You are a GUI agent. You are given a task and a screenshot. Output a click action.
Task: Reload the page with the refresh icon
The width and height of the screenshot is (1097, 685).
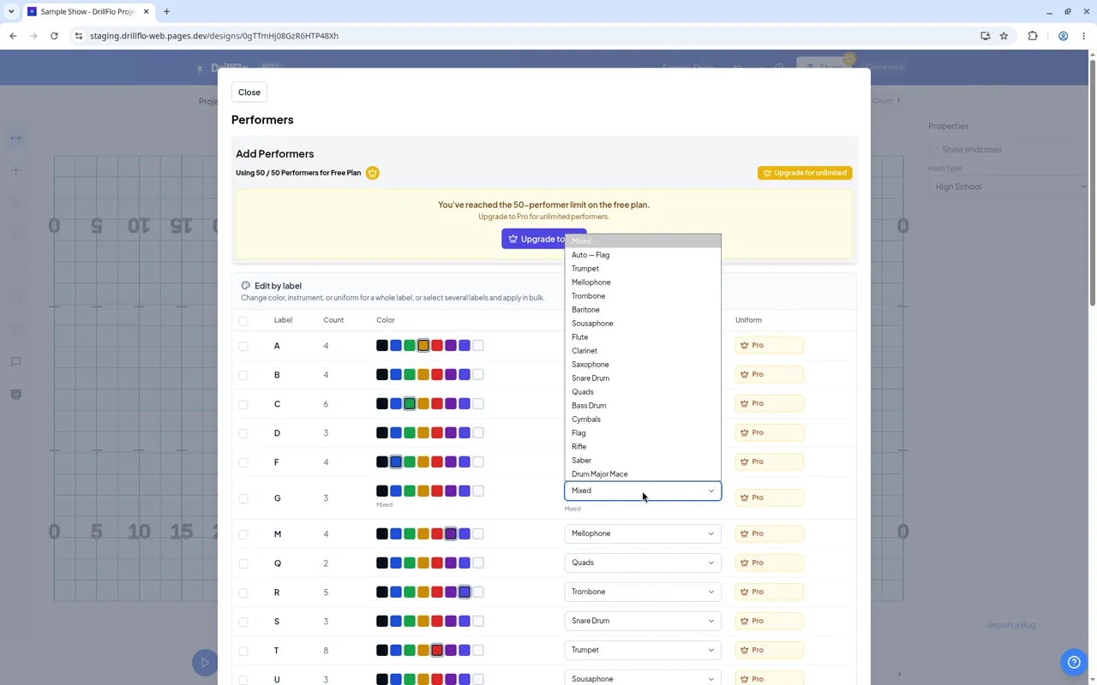[x=54, y=36]
